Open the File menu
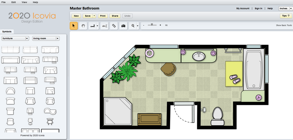The image size is (293, 140). point(4,2)
